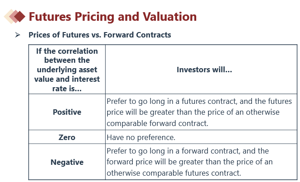Select the Prices of Futures vs. Forward Contracts subtitle

[100, 35]
